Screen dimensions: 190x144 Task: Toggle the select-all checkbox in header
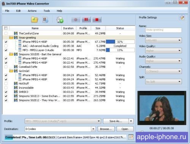[6, 28]
